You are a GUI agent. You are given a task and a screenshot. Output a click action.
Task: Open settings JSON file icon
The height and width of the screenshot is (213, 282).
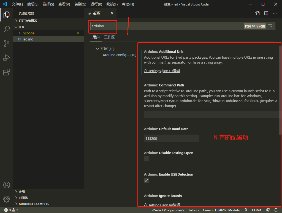[x=257, y=13]
